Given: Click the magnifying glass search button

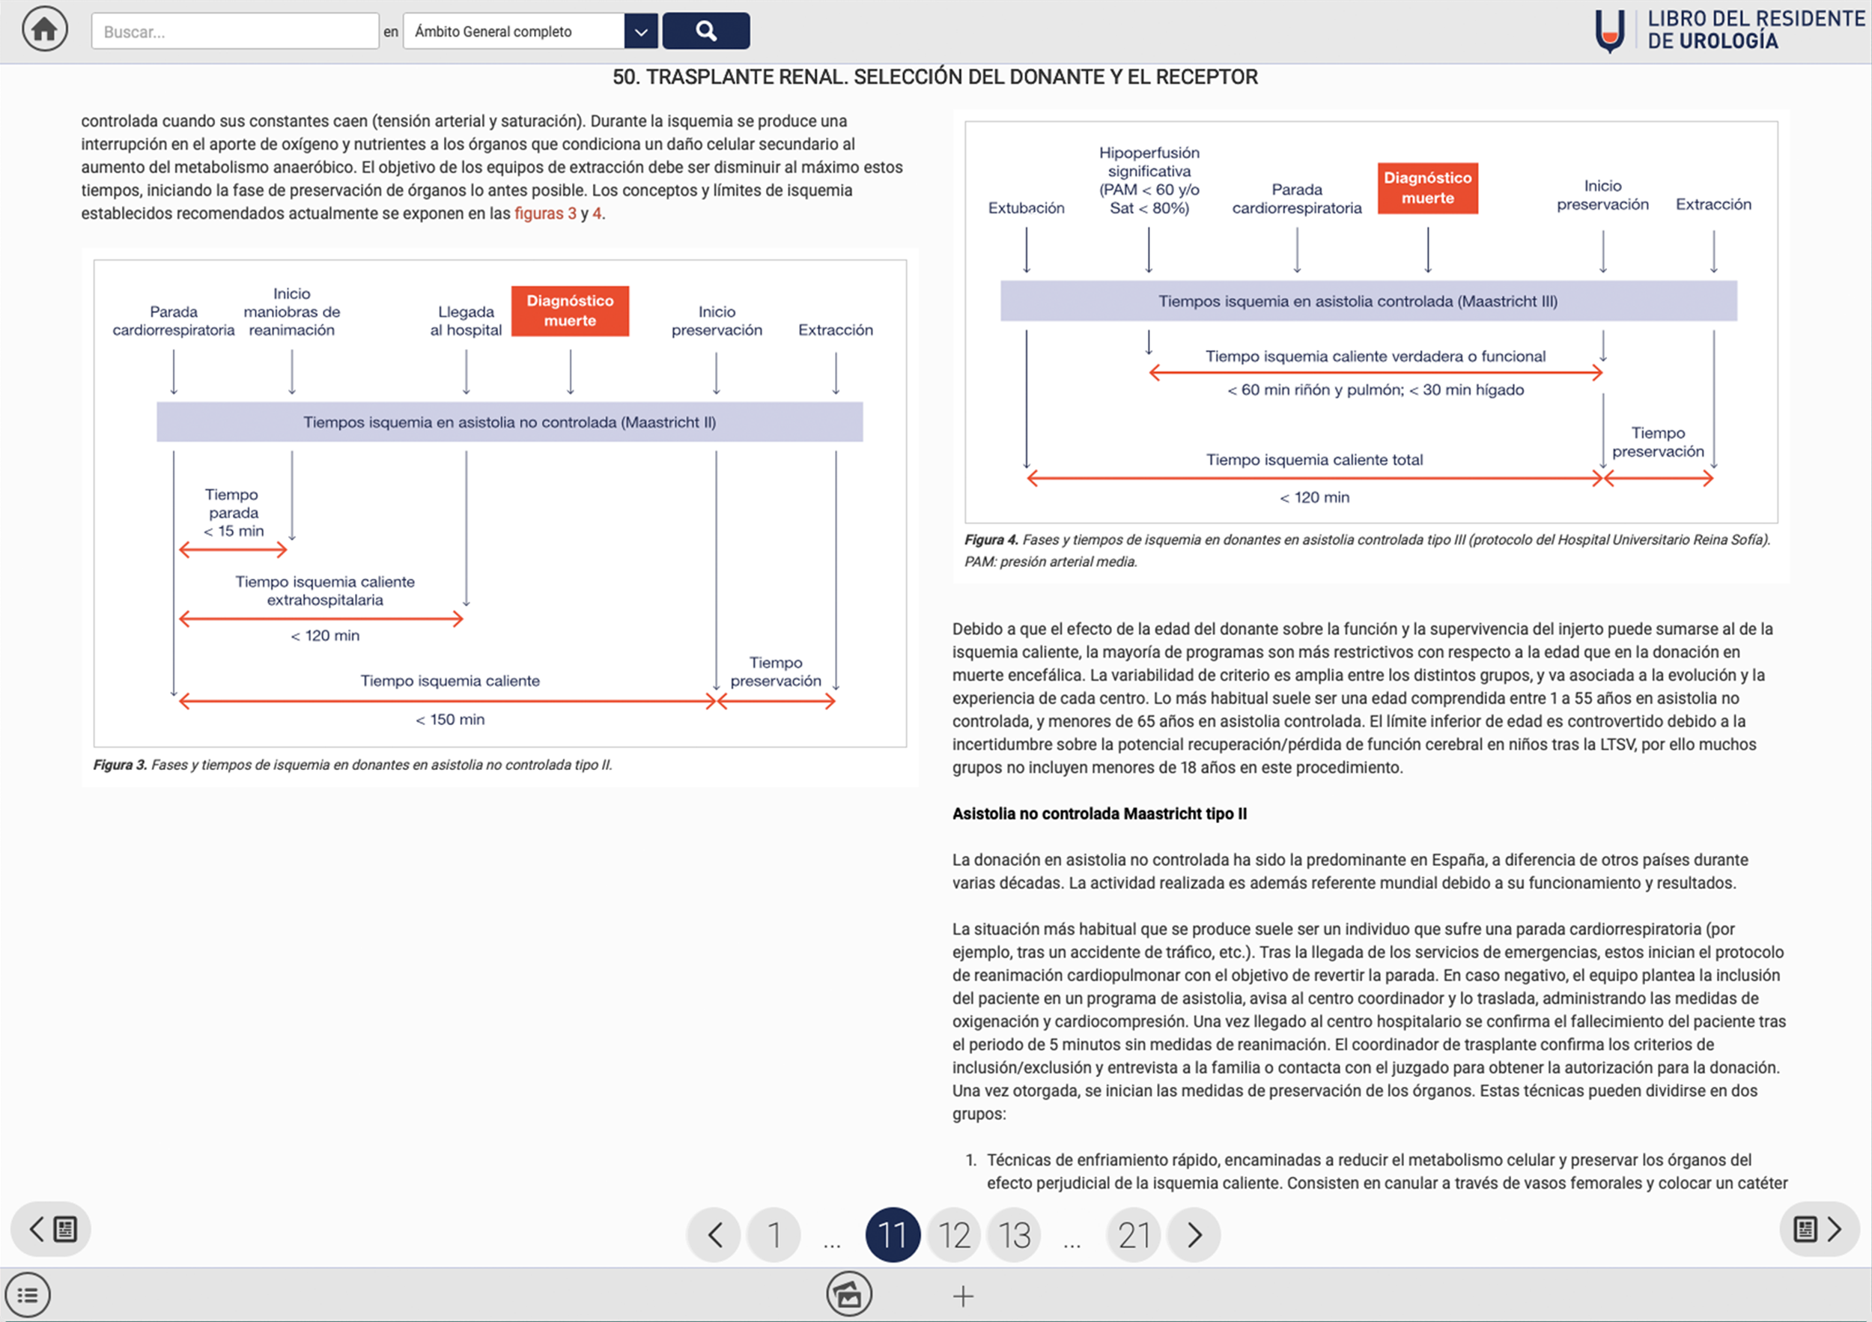Looking at the screenshot, I should click(705, 31).
